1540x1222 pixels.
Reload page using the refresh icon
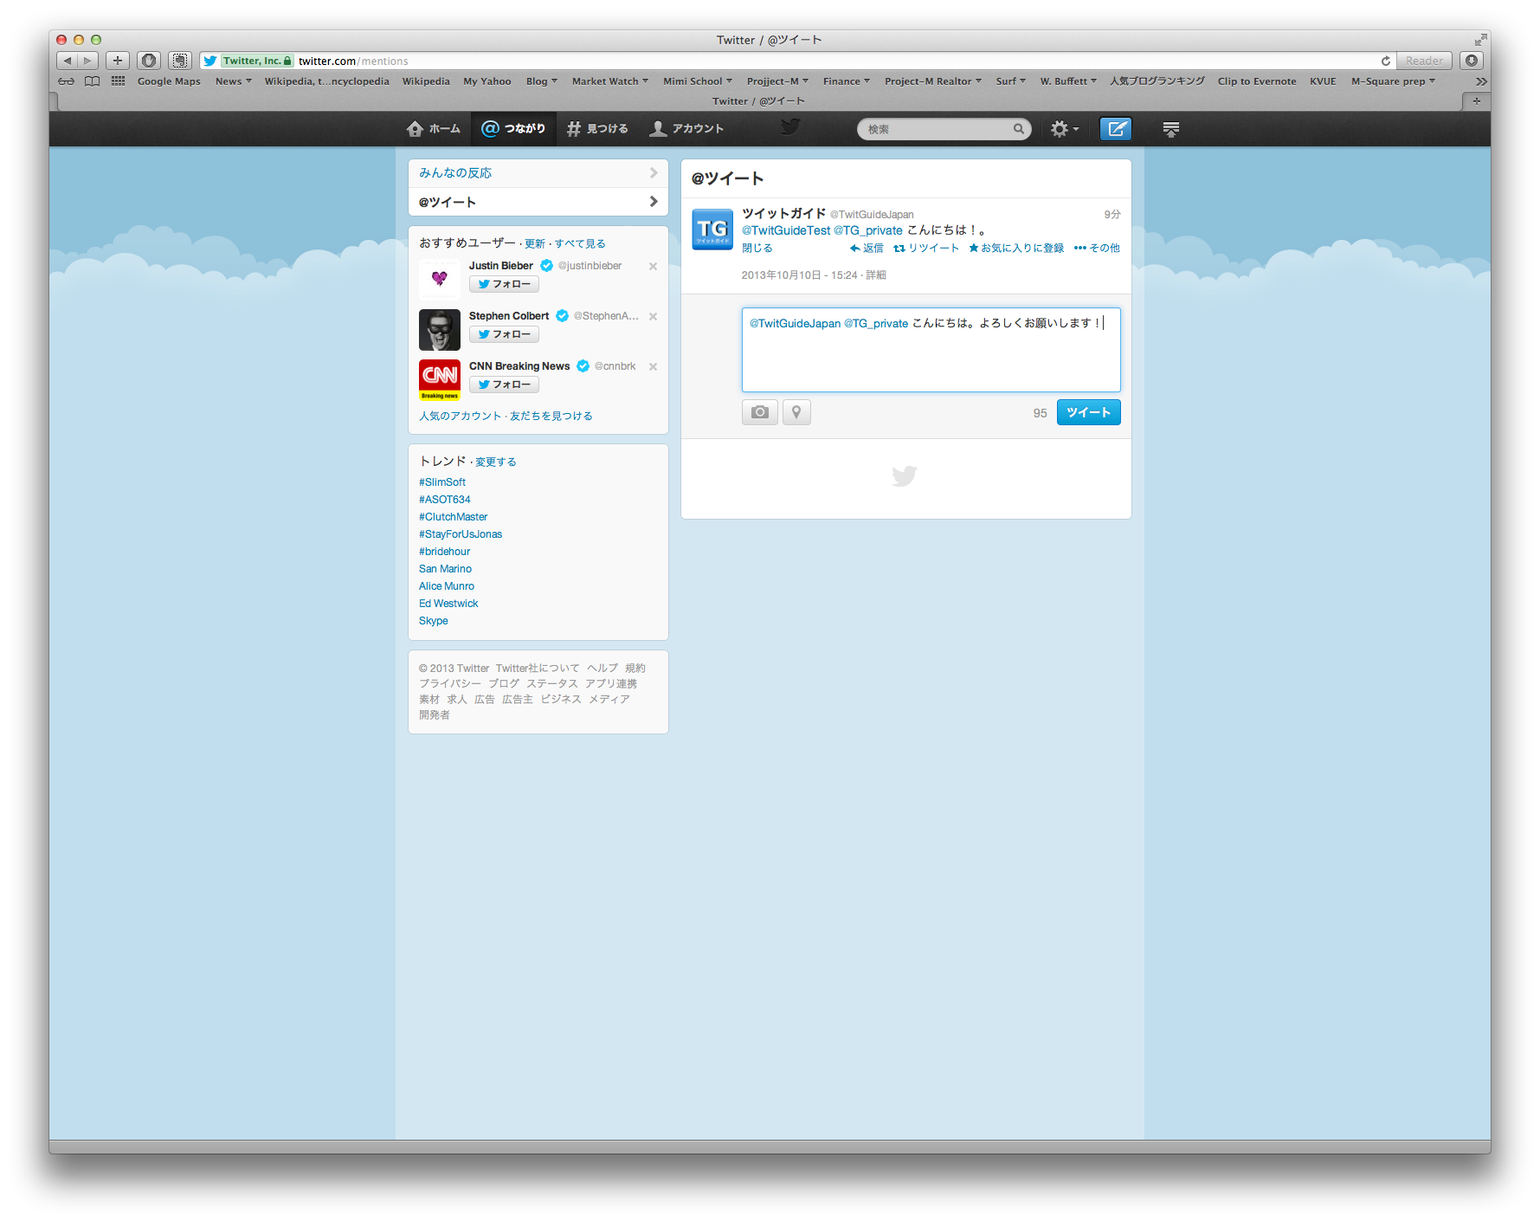(x=1386, y=61)
